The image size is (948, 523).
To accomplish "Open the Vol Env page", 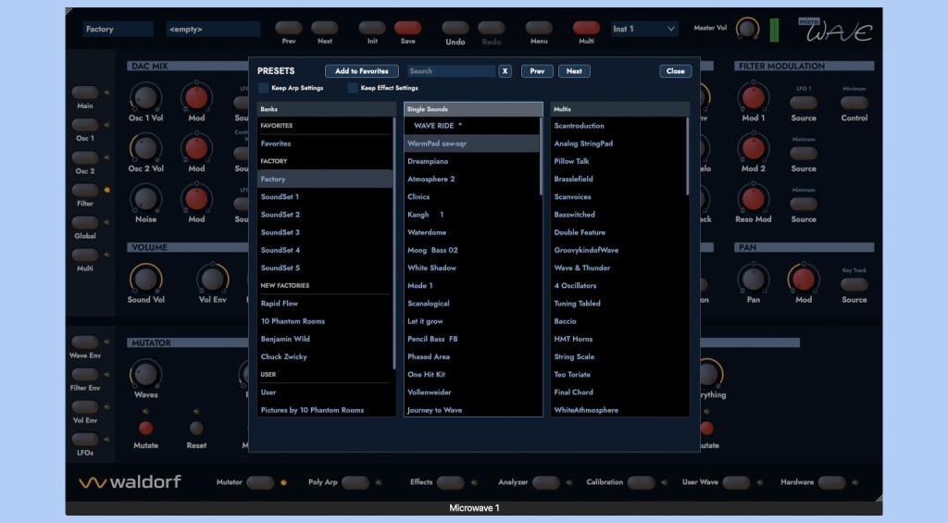I will (x=84, y=407).
